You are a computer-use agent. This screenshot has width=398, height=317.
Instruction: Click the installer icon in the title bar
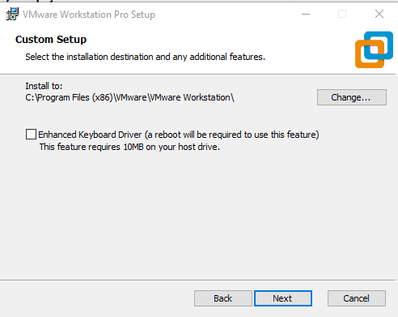(x=12, y=14)
